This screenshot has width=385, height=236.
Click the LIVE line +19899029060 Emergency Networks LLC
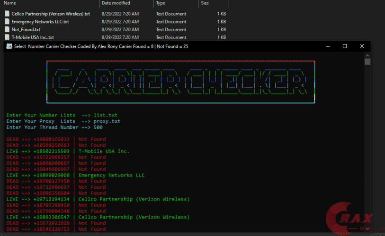(x=75, y=175)
